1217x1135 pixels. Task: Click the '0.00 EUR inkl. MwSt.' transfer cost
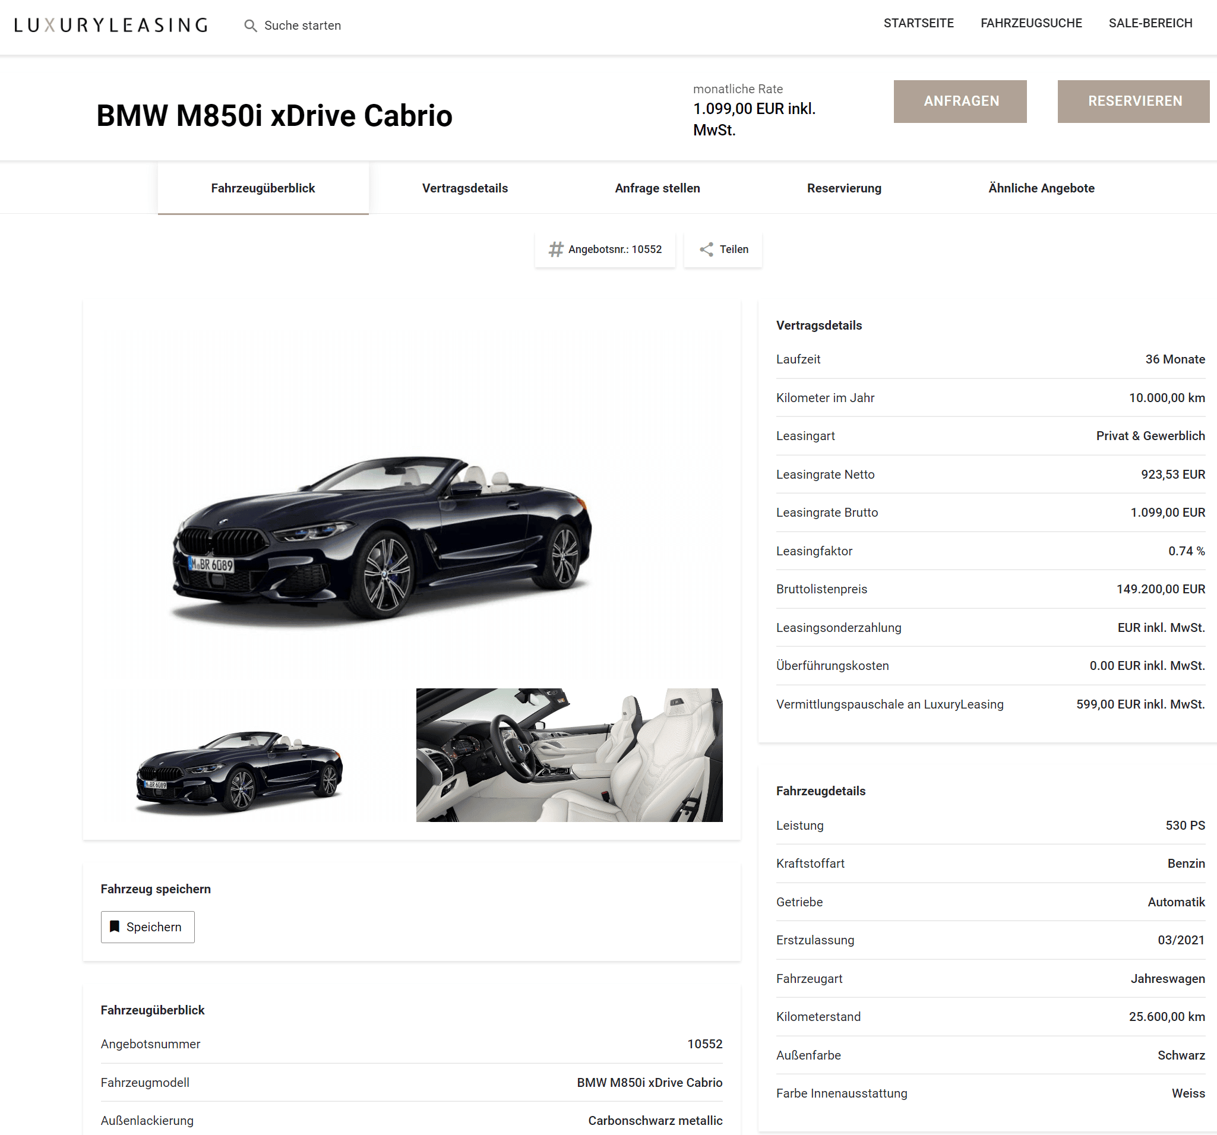tap(1148, 665)
